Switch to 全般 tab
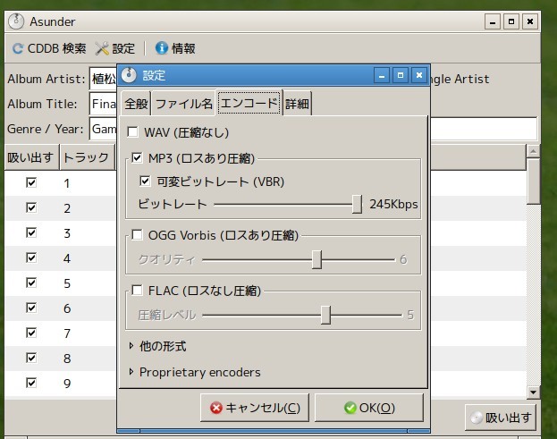 (136, 104)
